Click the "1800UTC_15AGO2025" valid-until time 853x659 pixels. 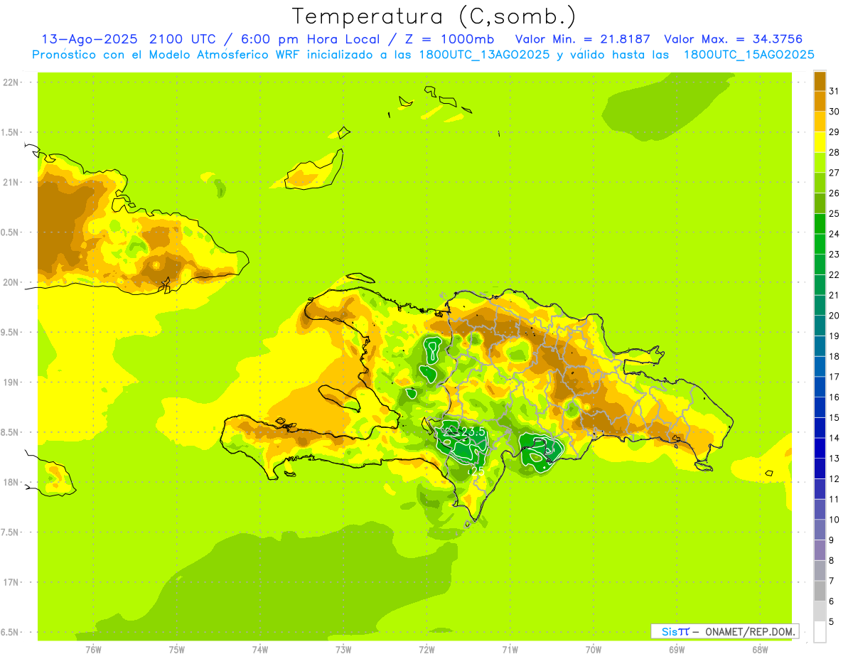749,55
